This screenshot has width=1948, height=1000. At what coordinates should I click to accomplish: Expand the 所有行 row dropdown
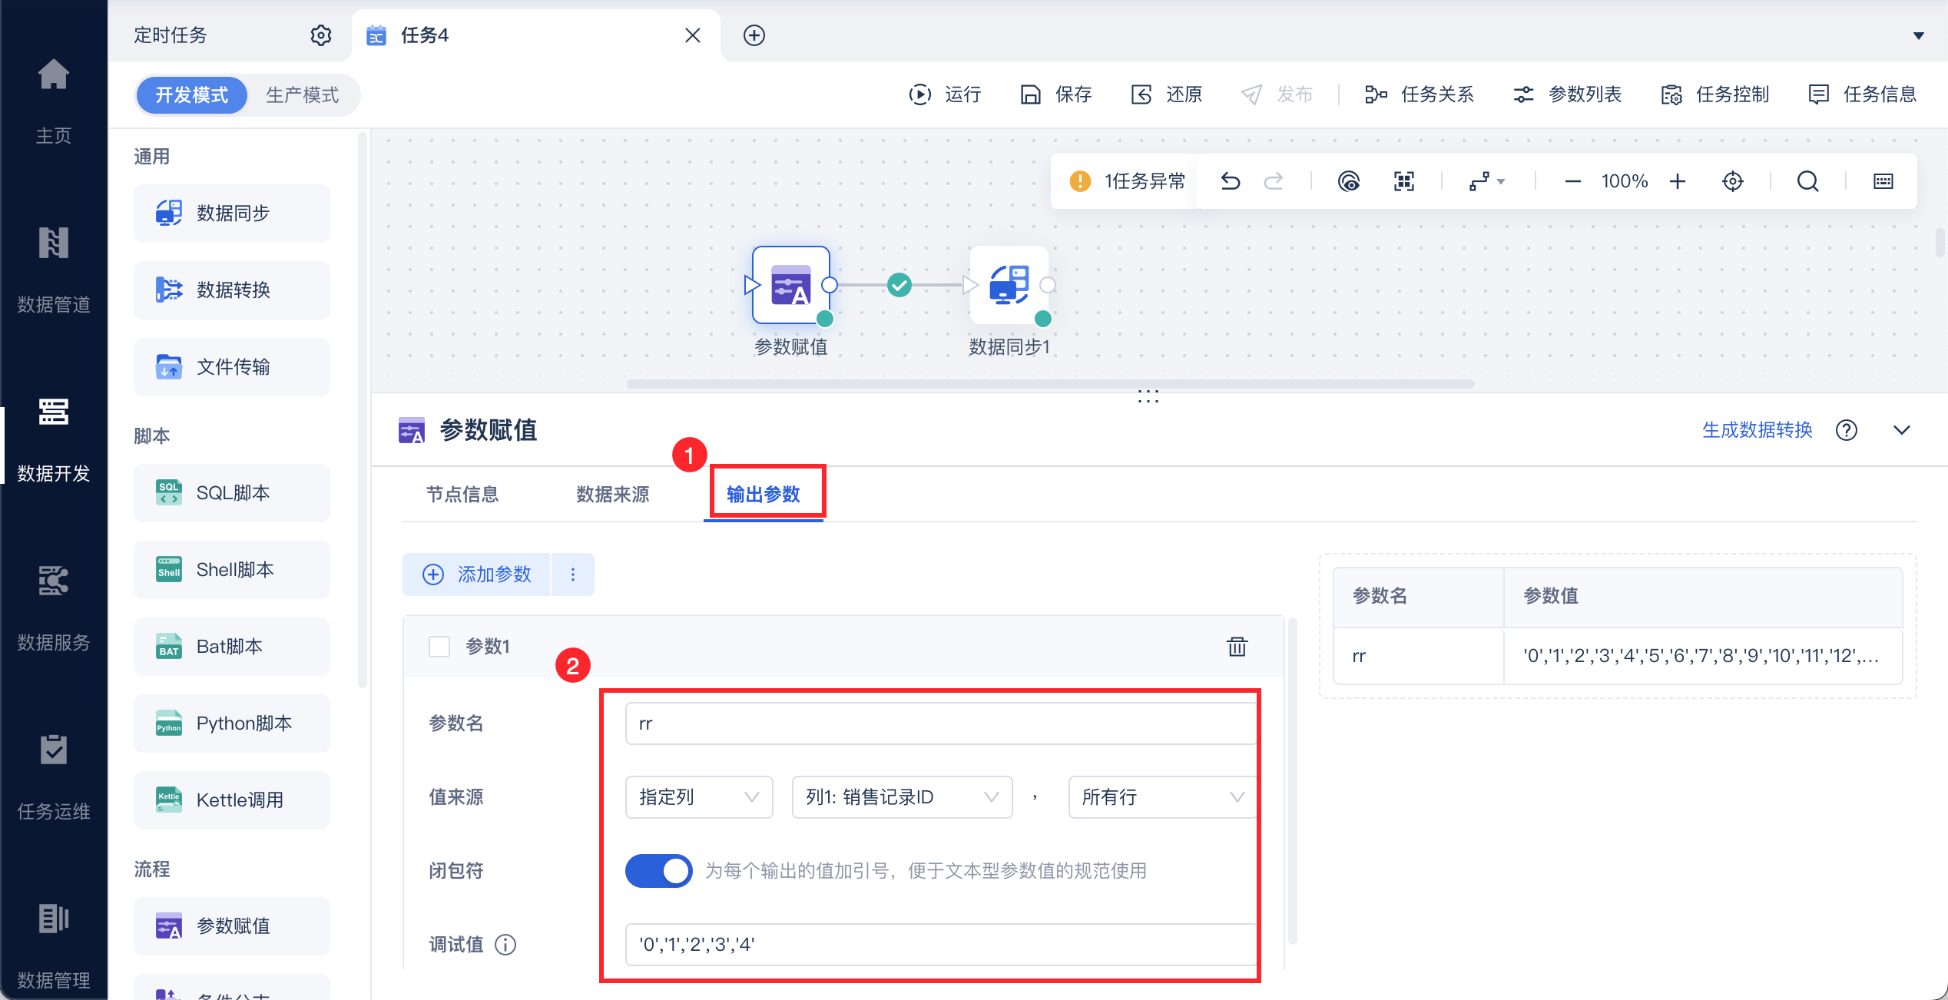(1161, 797)
